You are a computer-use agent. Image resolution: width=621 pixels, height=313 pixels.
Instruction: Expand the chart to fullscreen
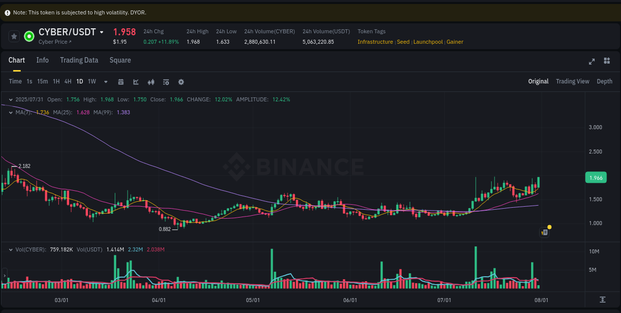[x=591, y=61]
